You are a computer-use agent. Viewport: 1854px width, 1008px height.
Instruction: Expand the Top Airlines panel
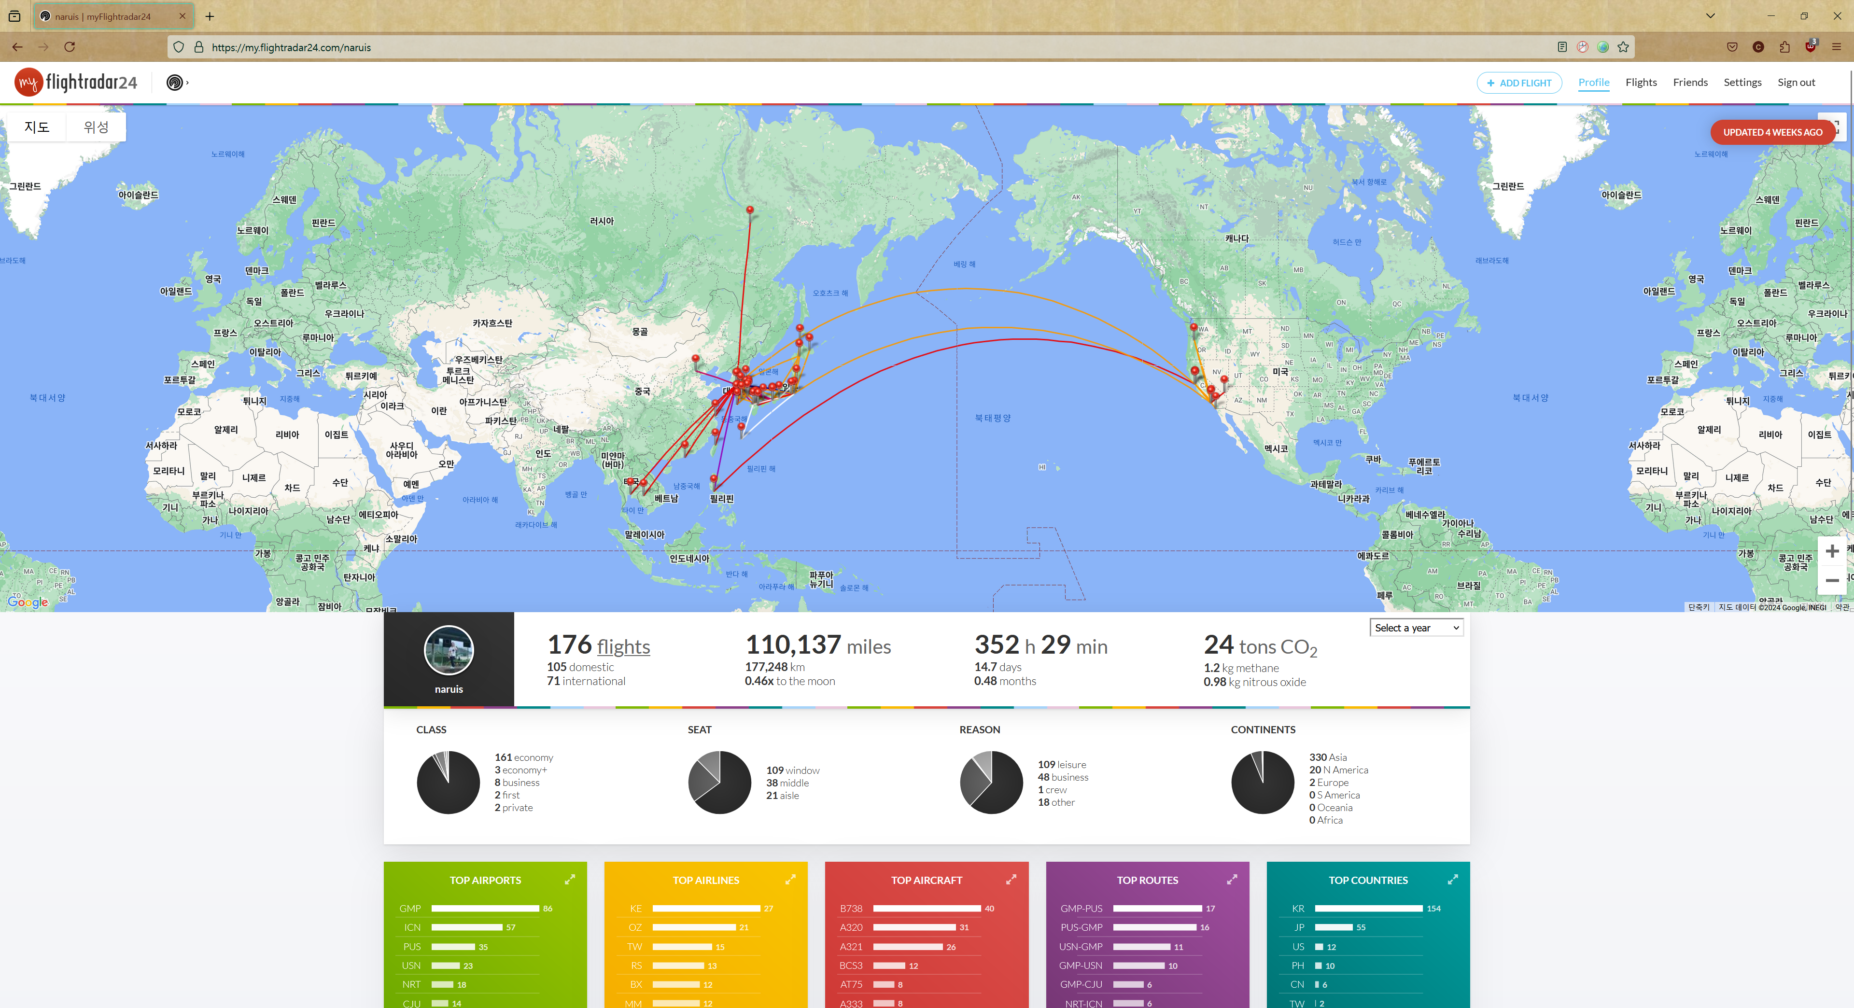click(x=790, y=879)
